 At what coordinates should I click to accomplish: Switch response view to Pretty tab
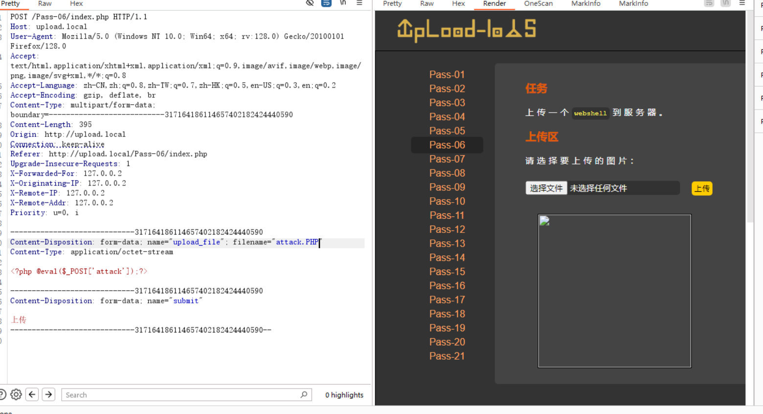(x=392, y=4)
